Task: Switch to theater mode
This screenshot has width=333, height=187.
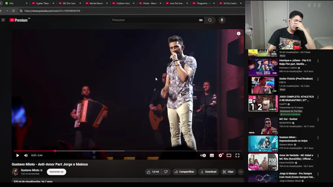Action: click(229, 155)
